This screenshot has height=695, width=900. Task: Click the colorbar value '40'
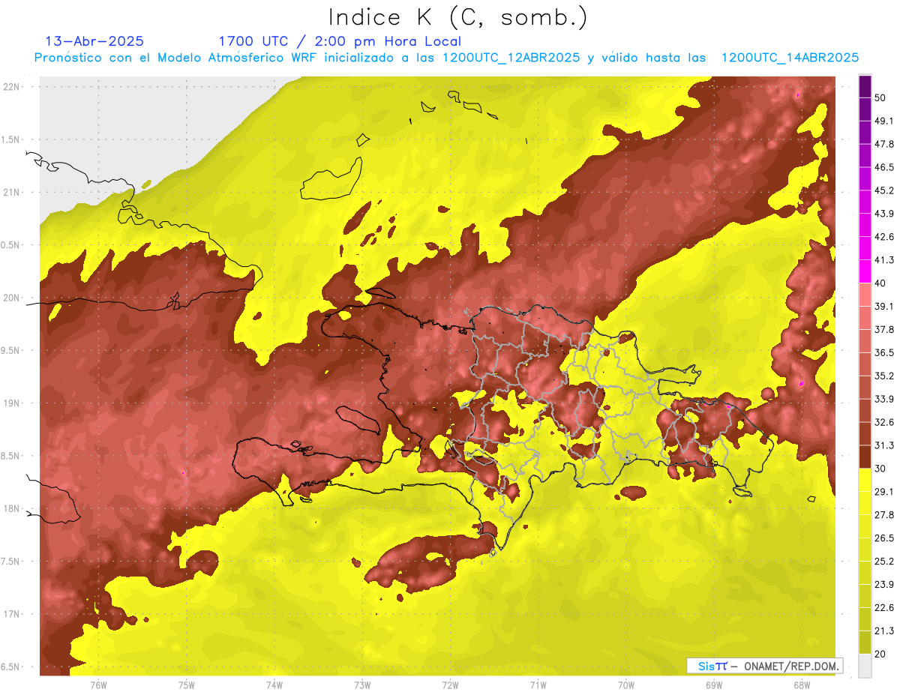tap(880, 283)
